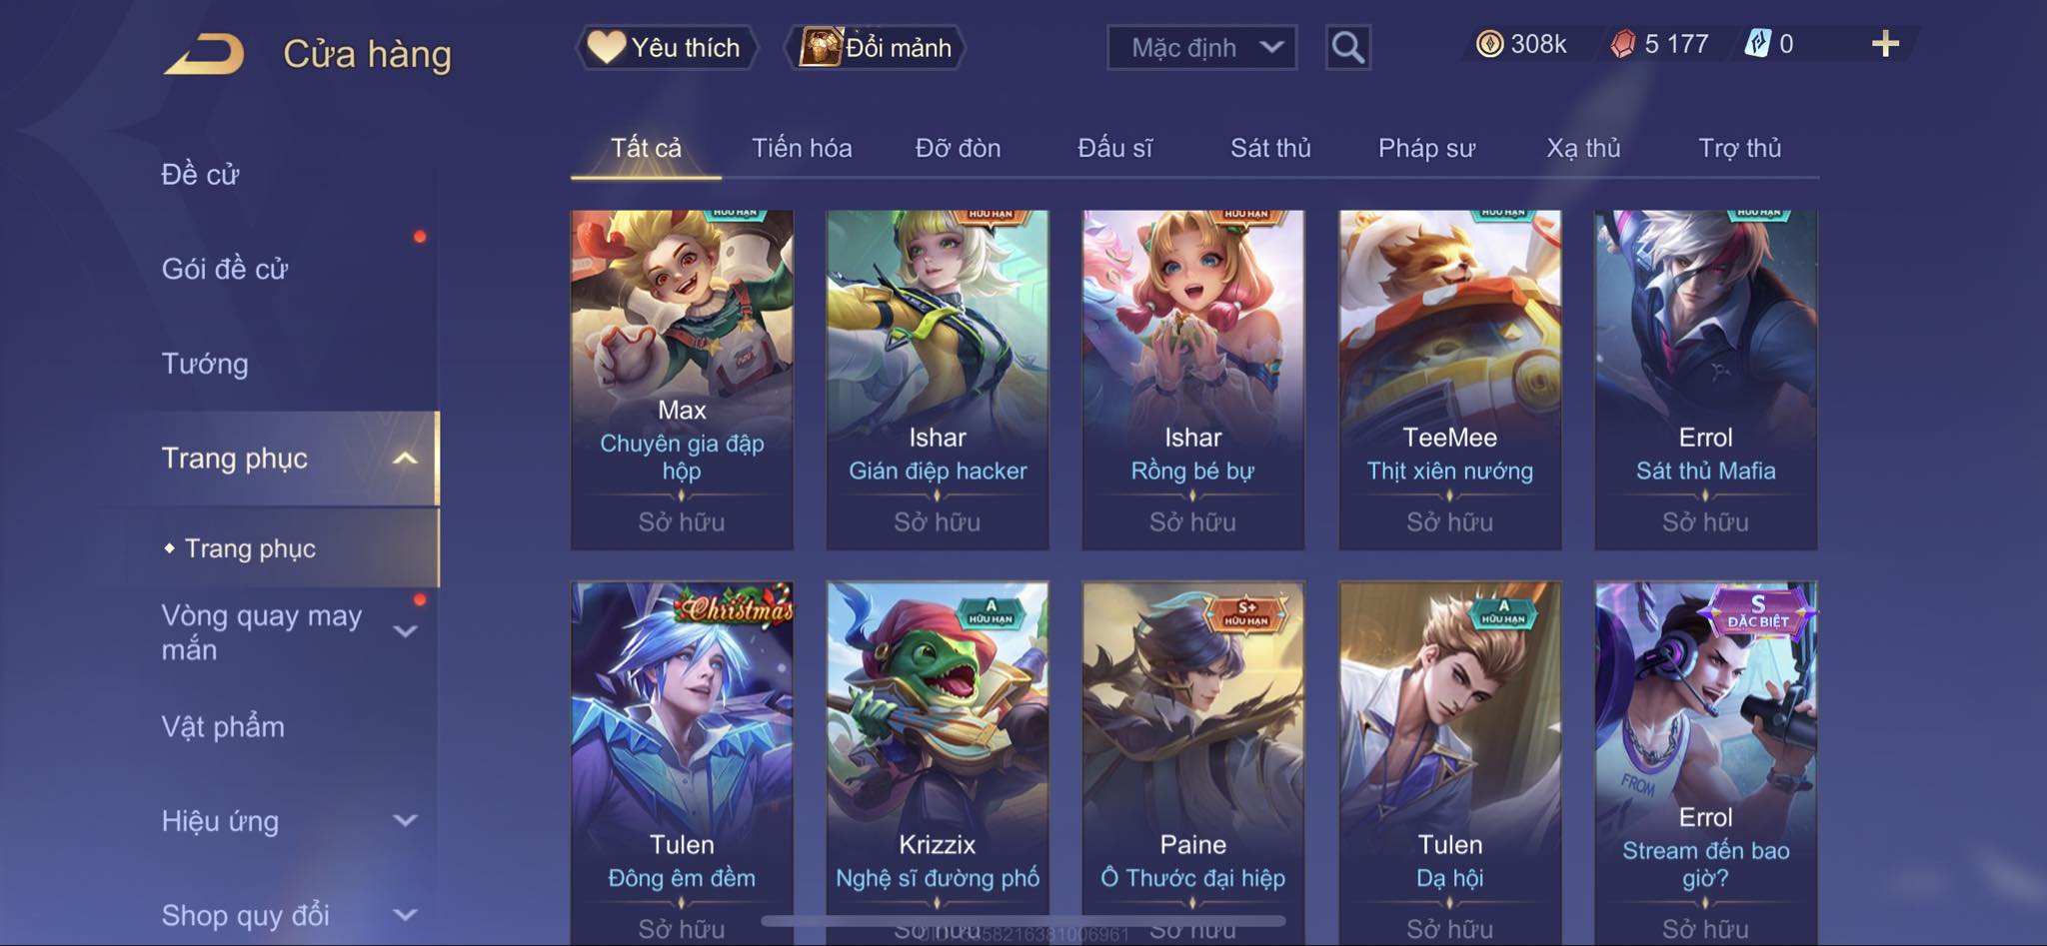Click the gold coin balance icon
This screenshot has height=946, width=2047.
[x=1489, y=44]
